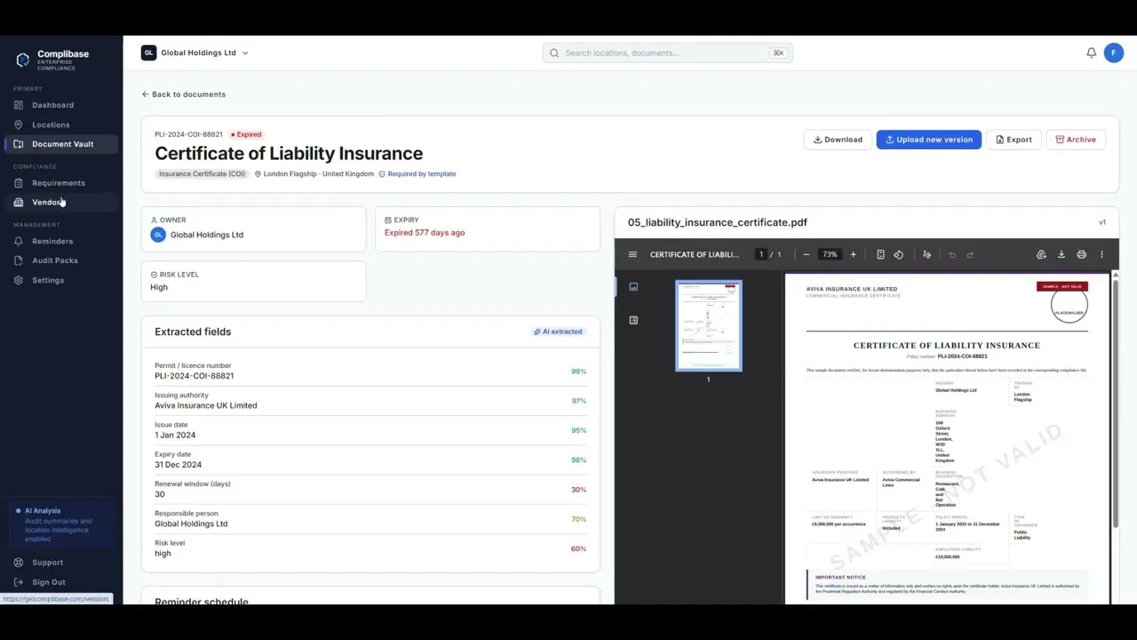Click permit number PLI-2024-COI-88821 field value
Image resolution: width=1137 pixels, height=640 pixels.
(195, 376)
